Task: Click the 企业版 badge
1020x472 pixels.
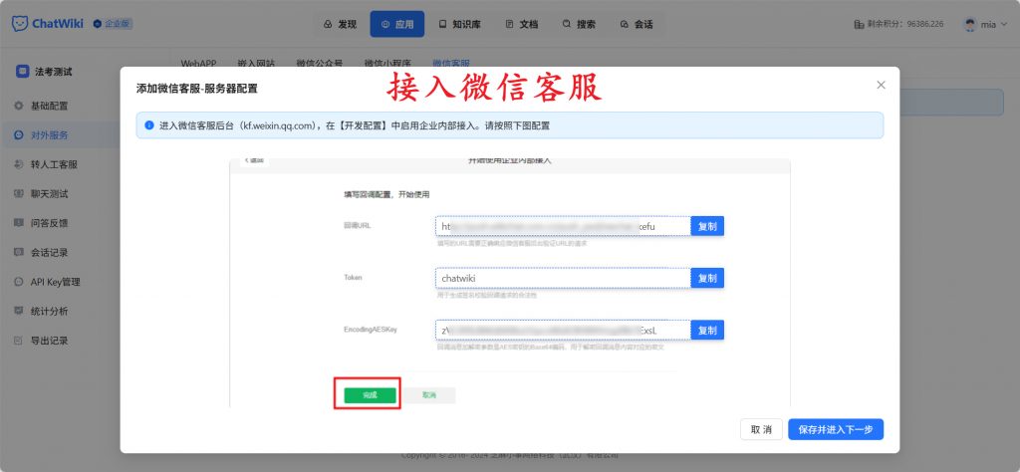Action: [113, 24]
